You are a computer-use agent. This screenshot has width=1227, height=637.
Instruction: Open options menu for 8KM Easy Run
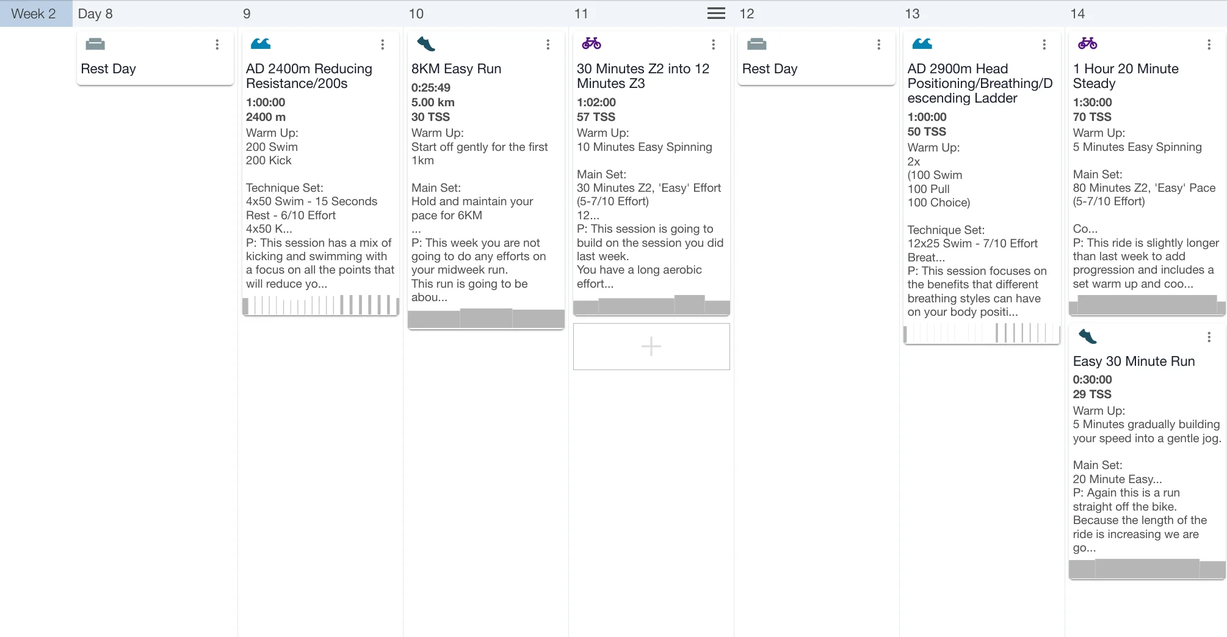coord(548,45)
